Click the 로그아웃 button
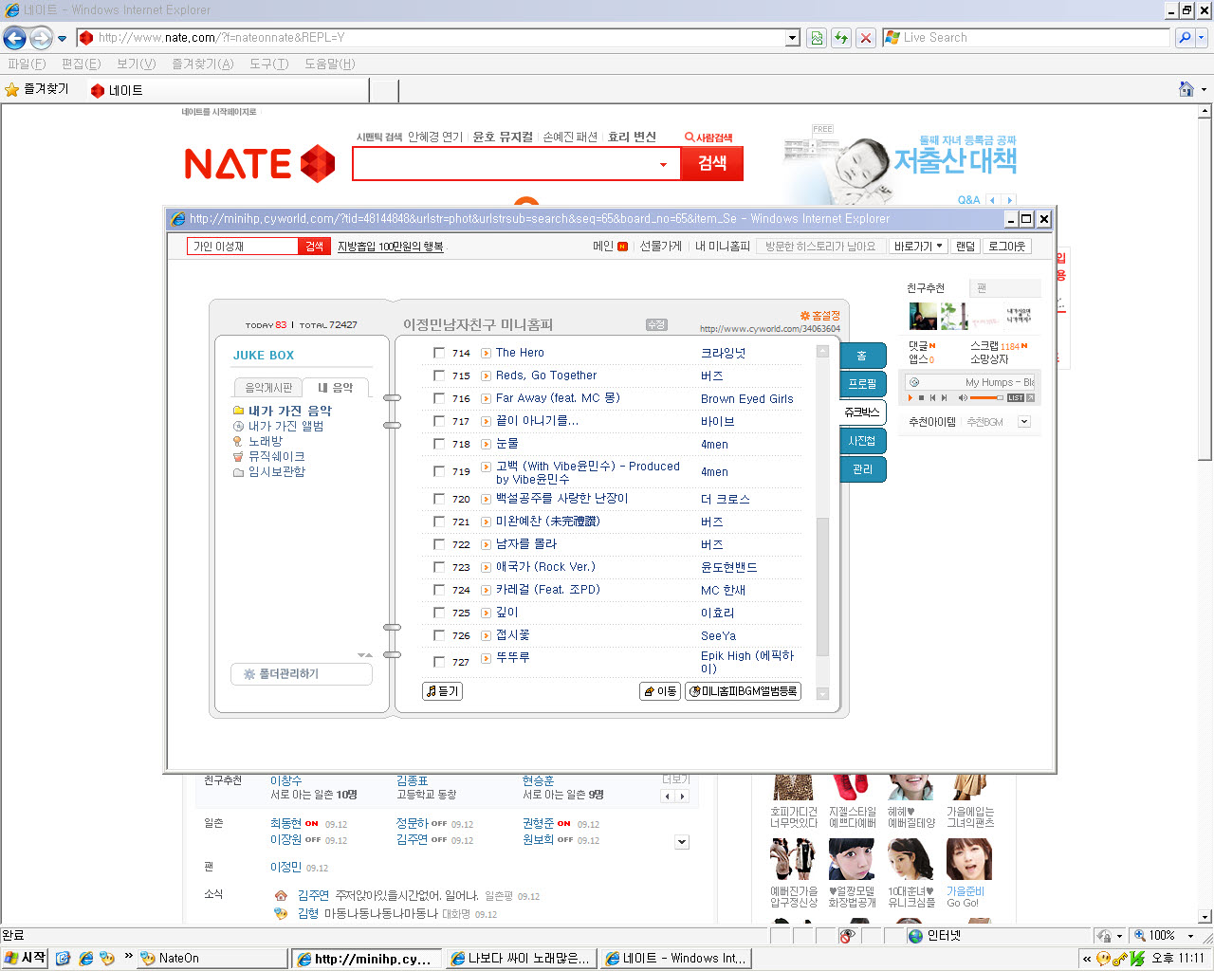Viewport: 1214px width, 971px height. (x=1006, y=247)
